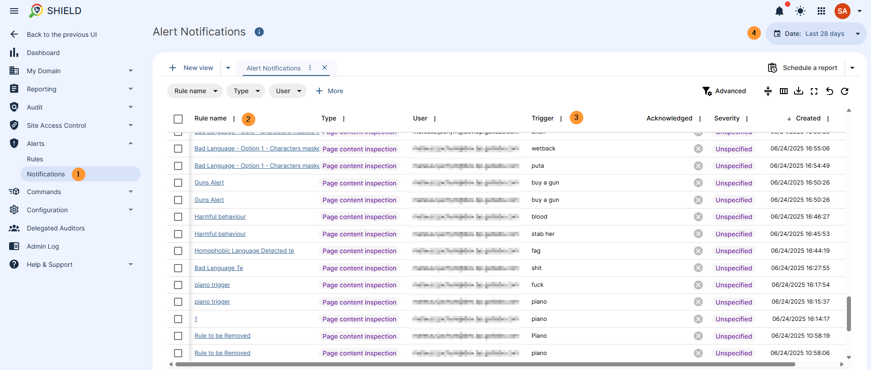
Task: Open Severity column options menu
Action: pos(747,119)
